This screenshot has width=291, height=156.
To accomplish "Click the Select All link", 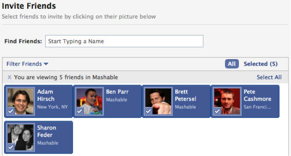I will [269, 77].
